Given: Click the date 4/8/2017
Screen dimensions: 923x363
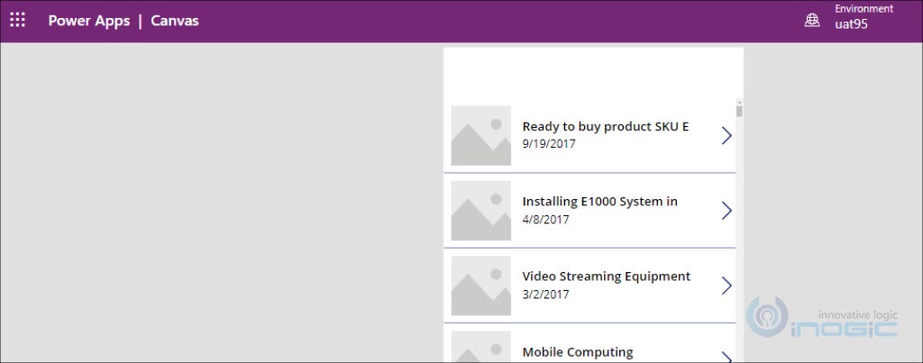Looking at the screenshot, I should pyautogui.click(x=545, y=220).
